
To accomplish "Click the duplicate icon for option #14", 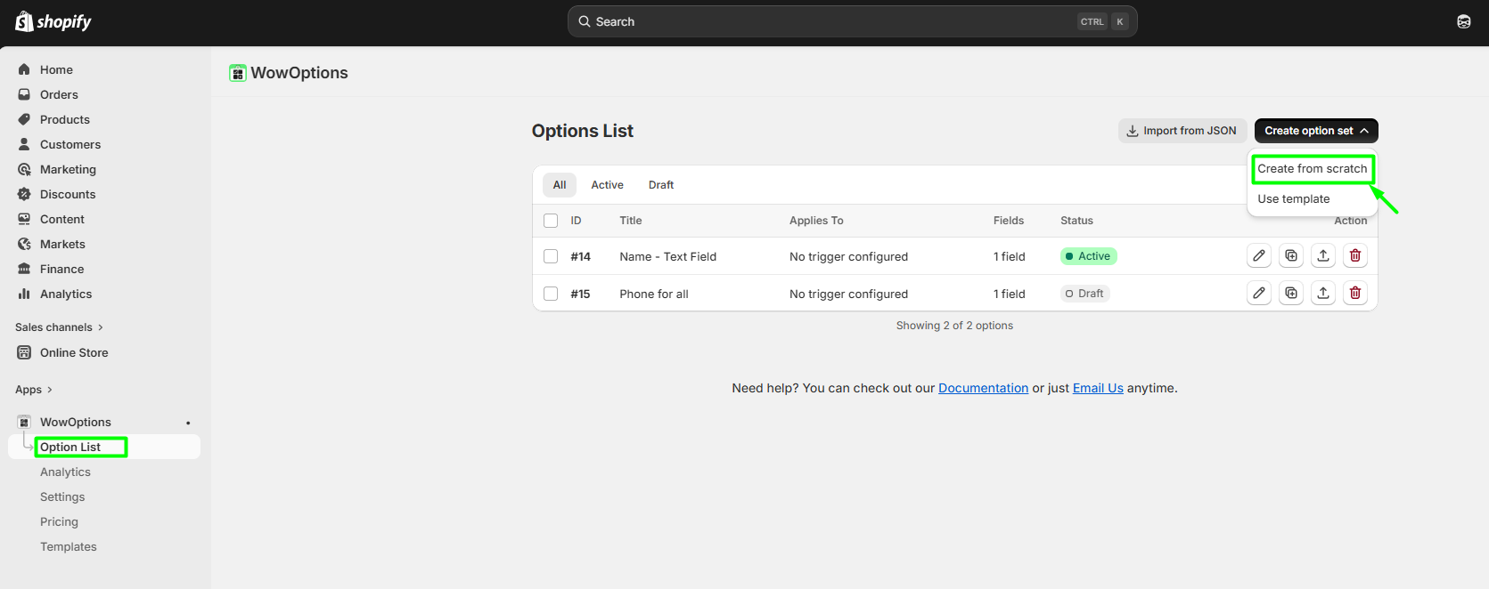I will 1290,256.
